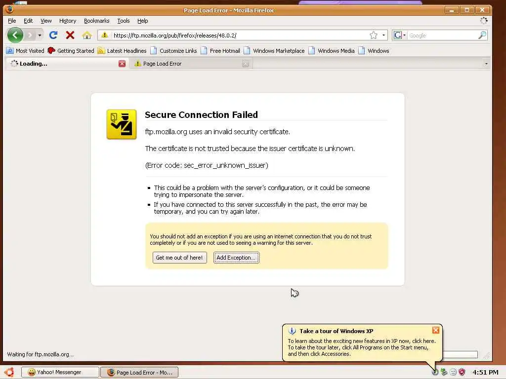Click the Windows Media bookmark
The image size is (506, 379).
tap(332, 51)
